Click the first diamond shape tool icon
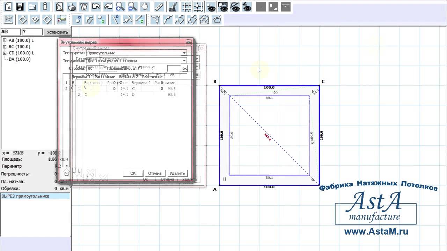 tap(23, 19)
